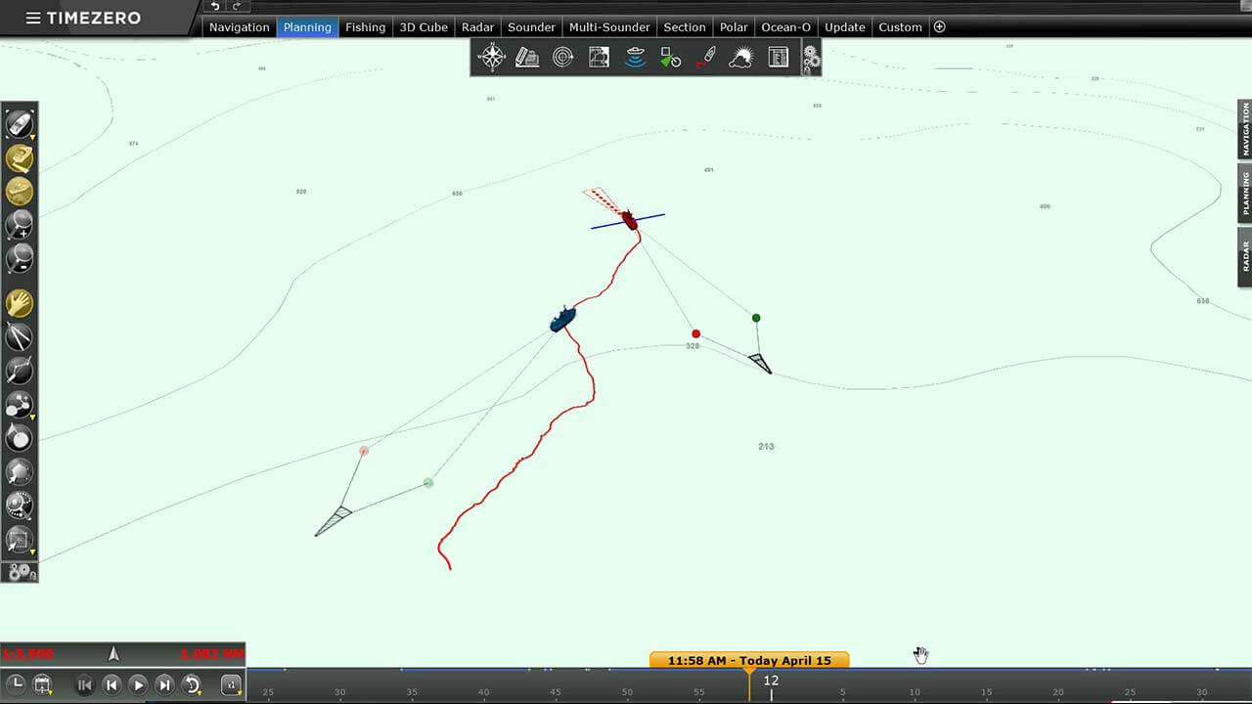Click the zoom in magnifier tool
This screenshot has width=1252, height=704.
pyautogui.click(x=20, y=225)
